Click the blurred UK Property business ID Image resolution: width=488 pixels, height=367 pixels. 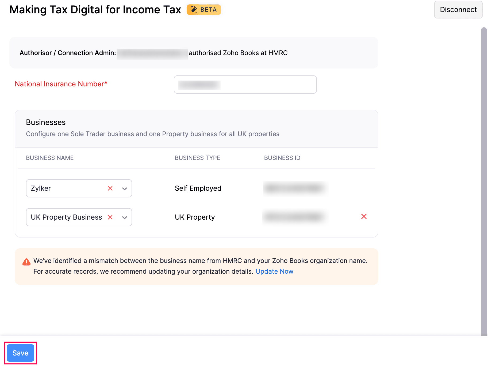pyautogui.click(x=295, y=217)
